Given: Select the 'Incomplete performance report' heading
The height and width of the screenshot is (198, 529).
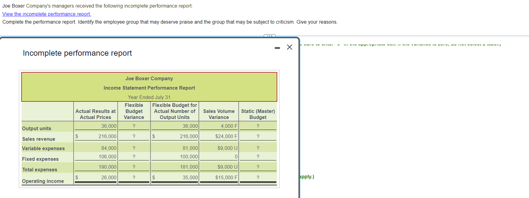Looking at the screenshot, I should tap(77, 53).
